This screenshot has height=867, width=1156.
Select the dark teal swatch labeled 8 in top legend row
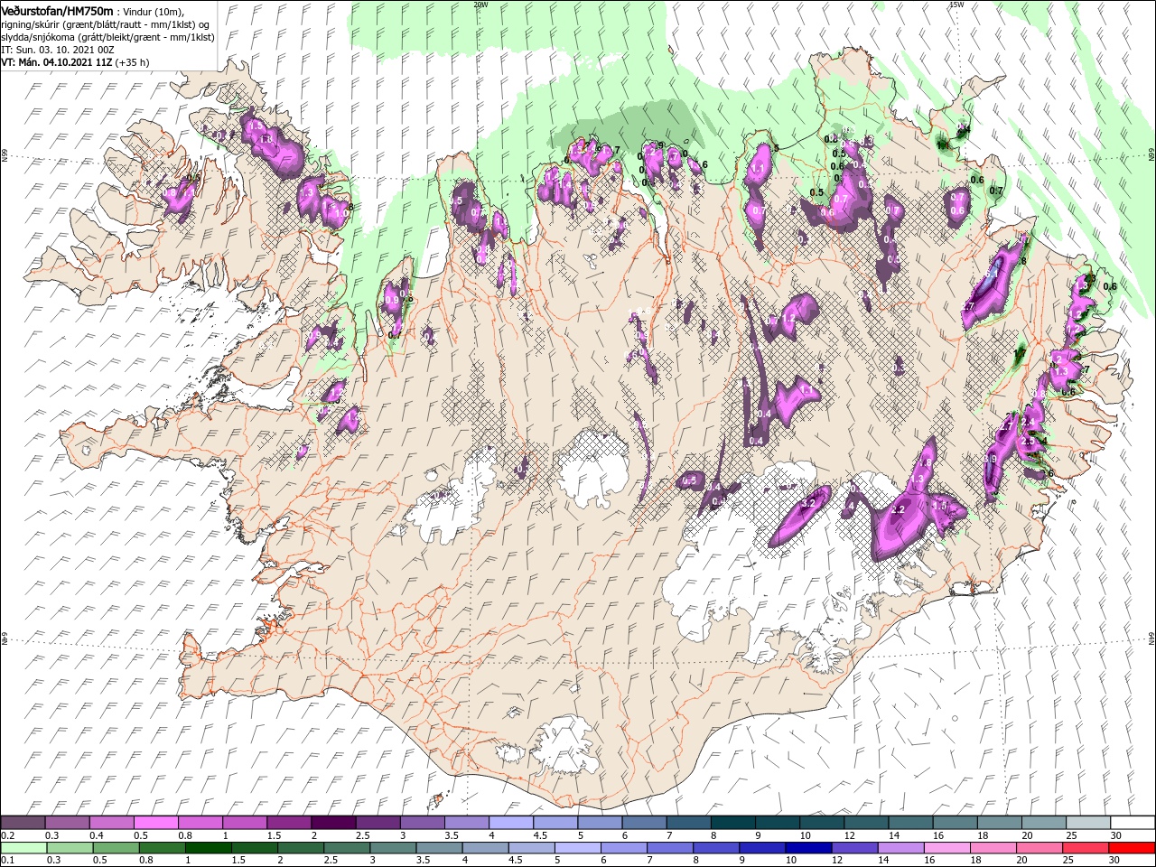(x=732, y=823)
